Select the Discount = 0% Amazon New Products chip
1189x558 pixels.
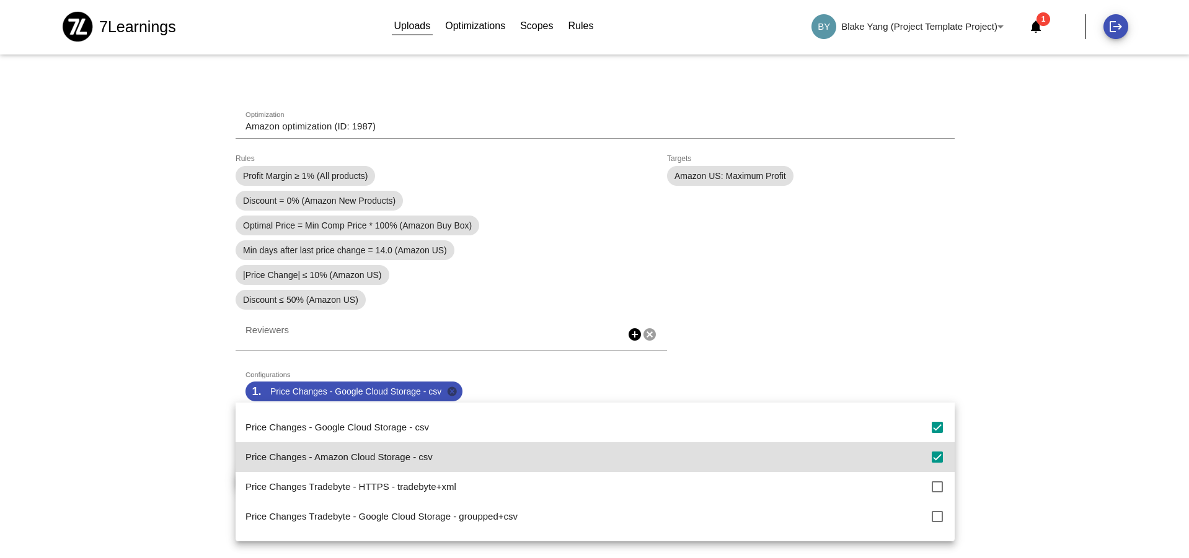pos(319,201)
